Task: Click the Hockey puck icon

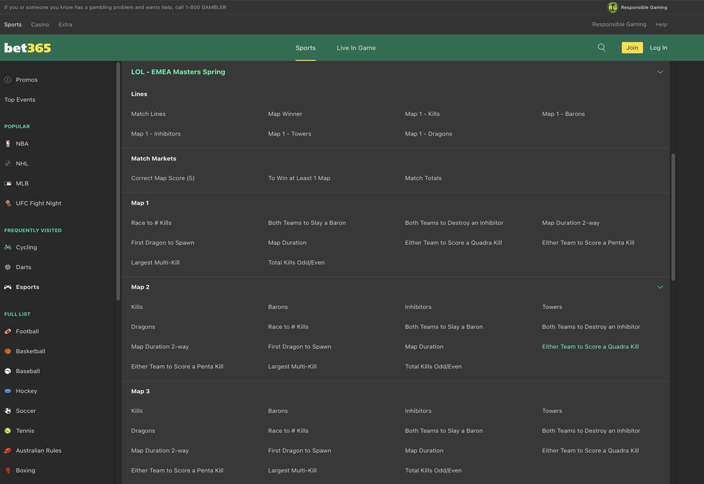Action: (x=8, y=391)
